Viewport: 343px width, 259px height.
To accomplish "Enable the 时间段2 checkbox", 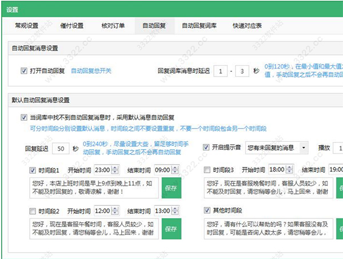I will (33, 211).
